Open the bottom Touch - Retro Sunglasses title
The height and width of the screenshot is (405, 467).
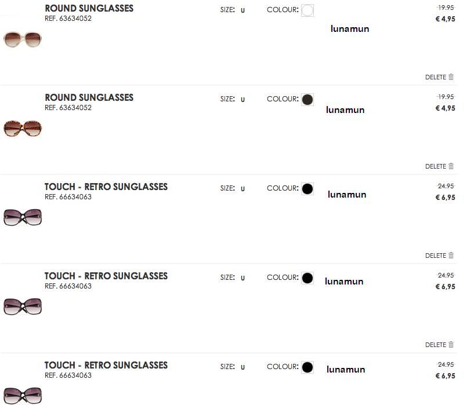[106, 366]
